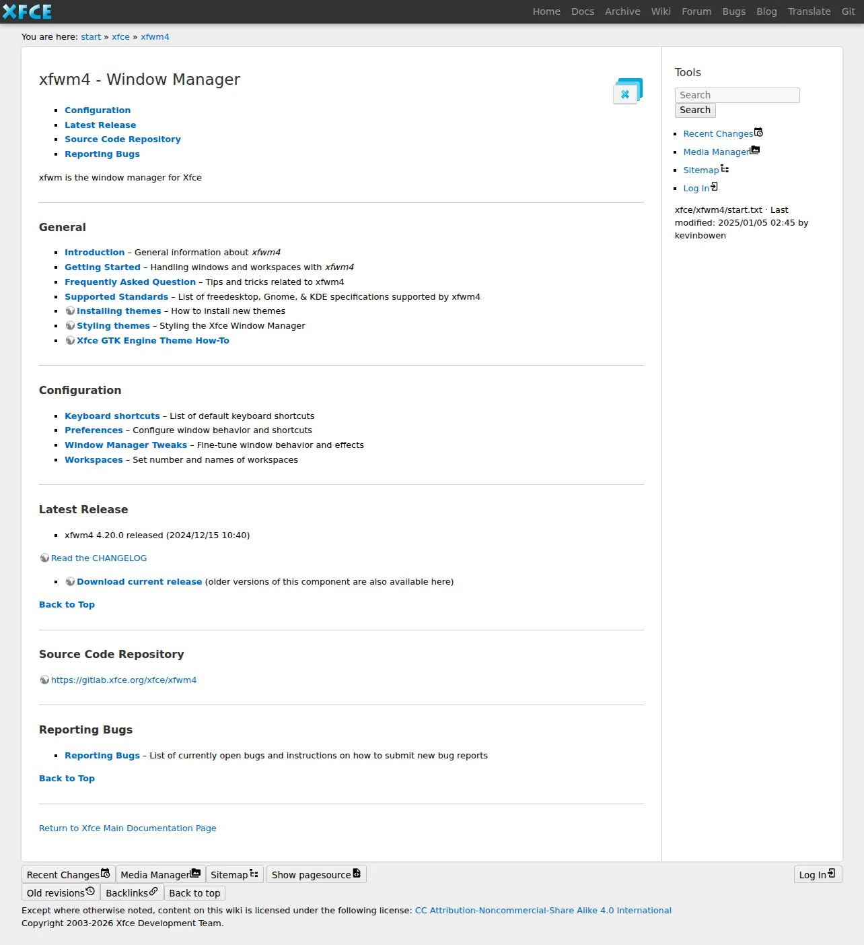Viewport: 864px width, 945px height.
Task: Click Show pagesource footer button
Action: (x=316, y=874)
